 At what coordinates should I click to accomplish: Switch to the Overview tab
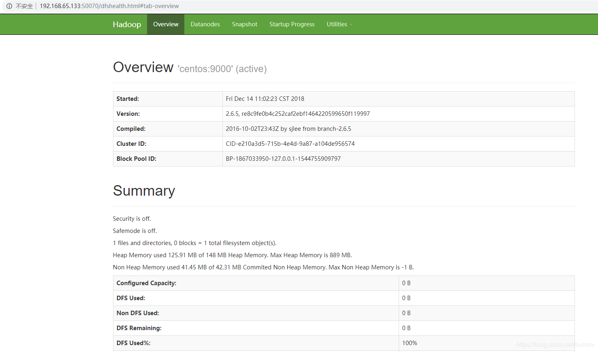[x=166, y=24]
